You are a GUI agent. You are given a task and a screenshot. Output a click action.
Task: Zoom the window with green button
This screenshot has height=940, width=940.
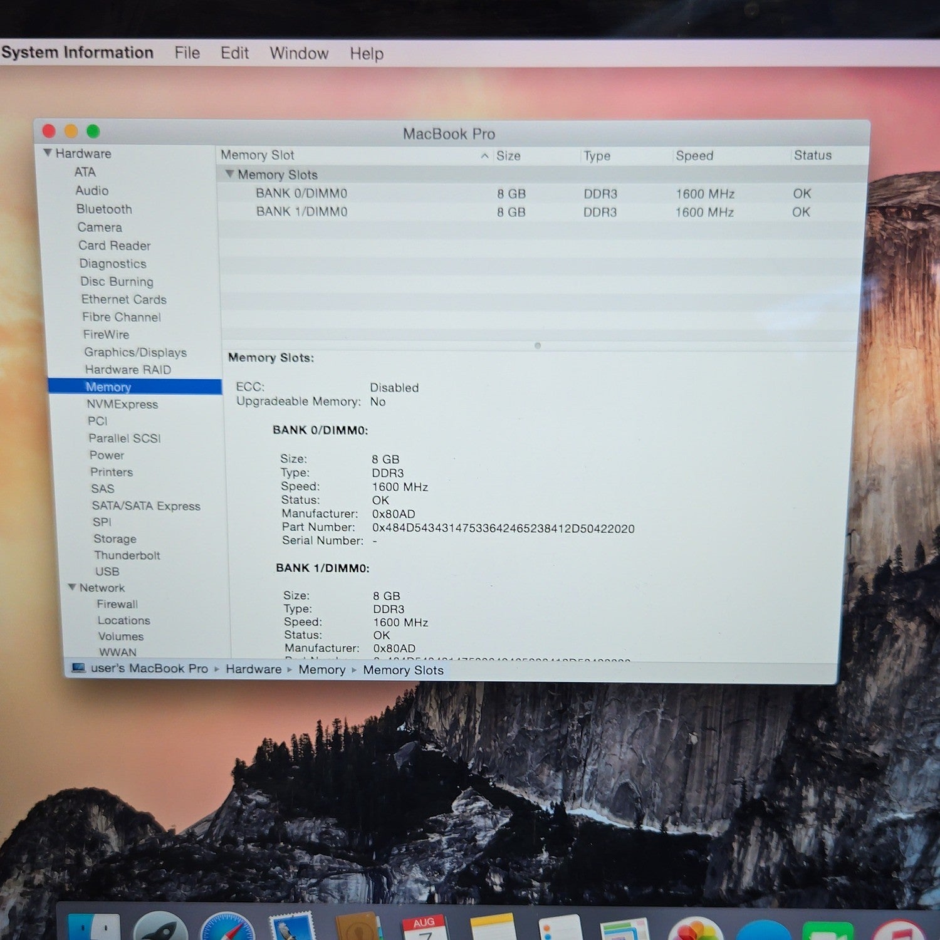coord(93,131)
